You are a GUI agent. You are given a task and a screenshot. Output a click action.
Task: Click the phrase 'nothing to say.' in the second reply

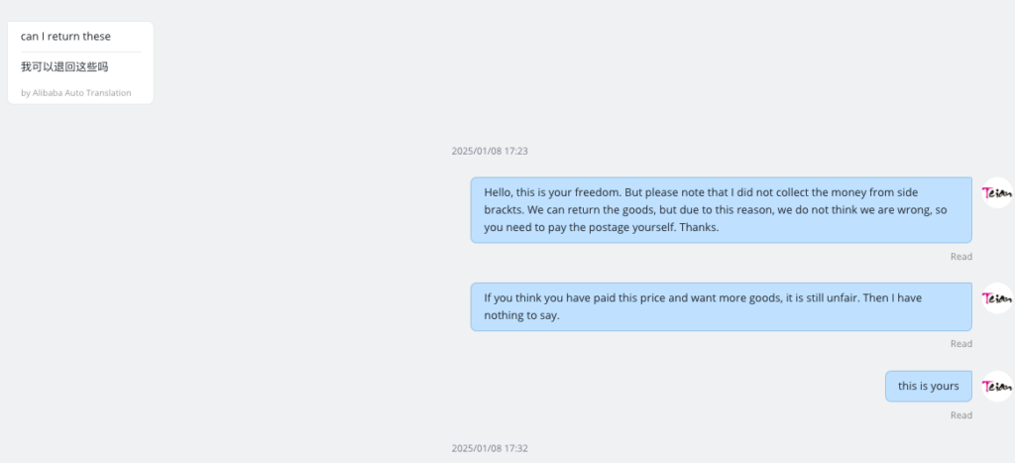(x=521, y=316)
